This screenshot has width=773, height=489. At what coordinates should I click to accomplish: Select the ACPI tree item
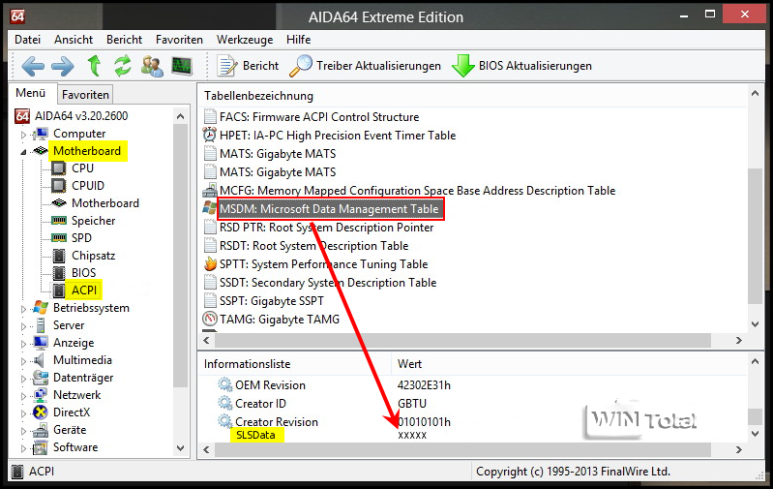(84, 290)
